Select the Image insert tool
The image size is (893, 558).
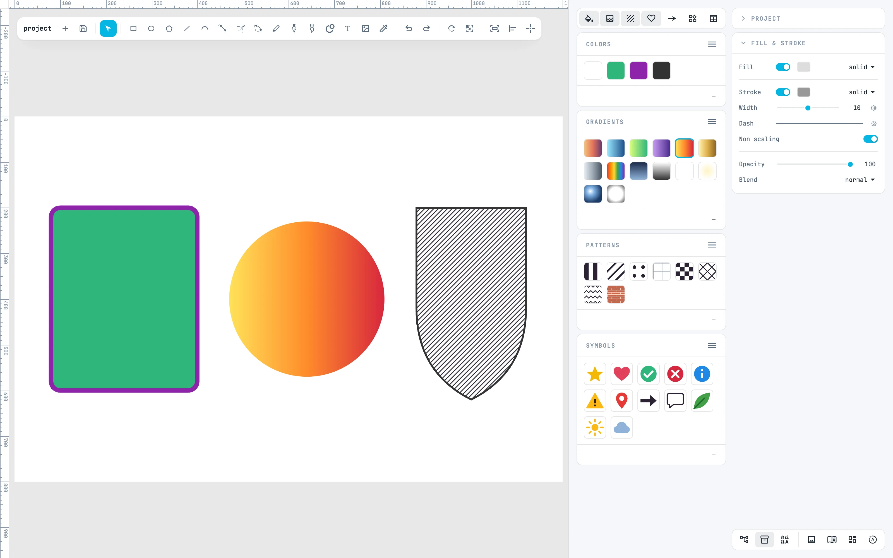(366, 28)
